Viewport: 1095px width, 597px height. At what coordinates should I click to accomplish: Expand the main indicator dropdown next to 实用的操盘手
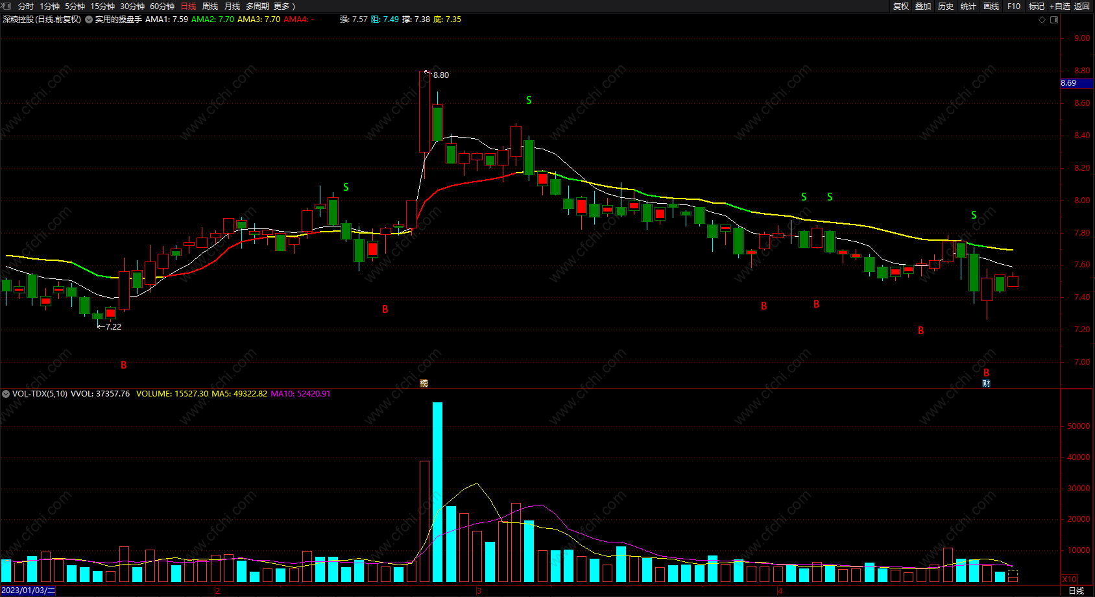[x=89, y=19]
